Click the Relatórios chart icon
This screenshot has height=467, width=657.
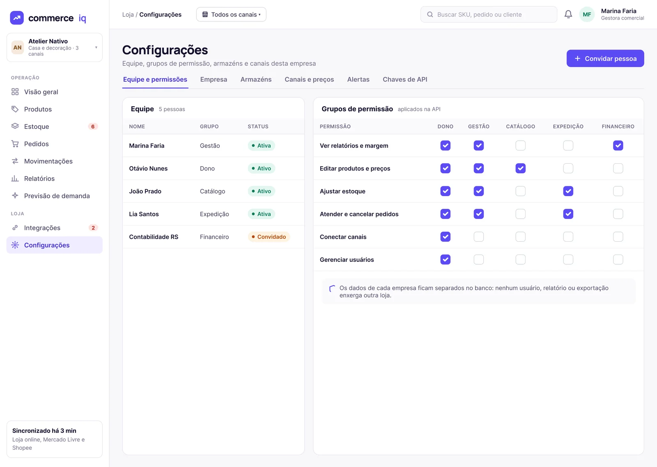click(15, 179)
